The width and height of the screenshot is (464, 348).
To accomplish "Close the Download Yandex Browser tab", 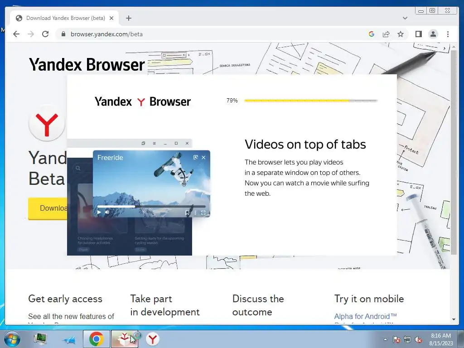I will coord(111,18).
